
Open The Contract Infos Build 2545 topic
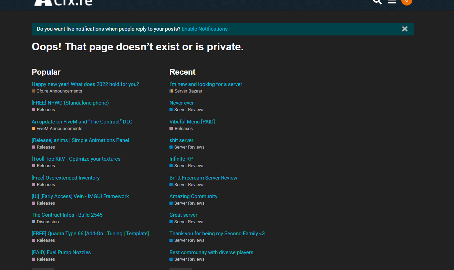(67, 215)
